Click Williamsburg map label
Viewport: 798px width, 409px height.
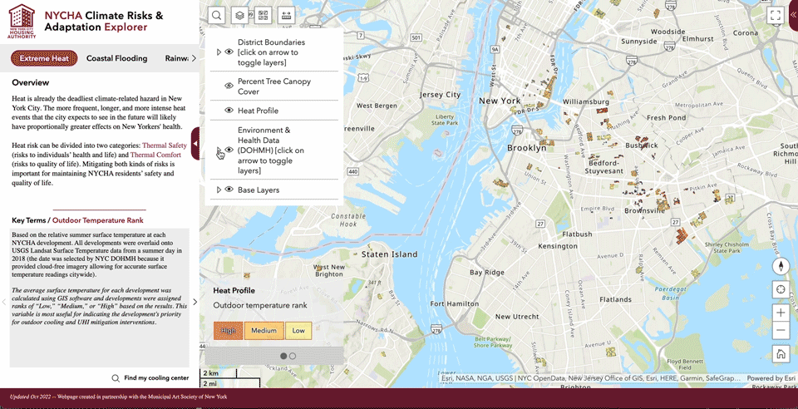click(586, 101)
